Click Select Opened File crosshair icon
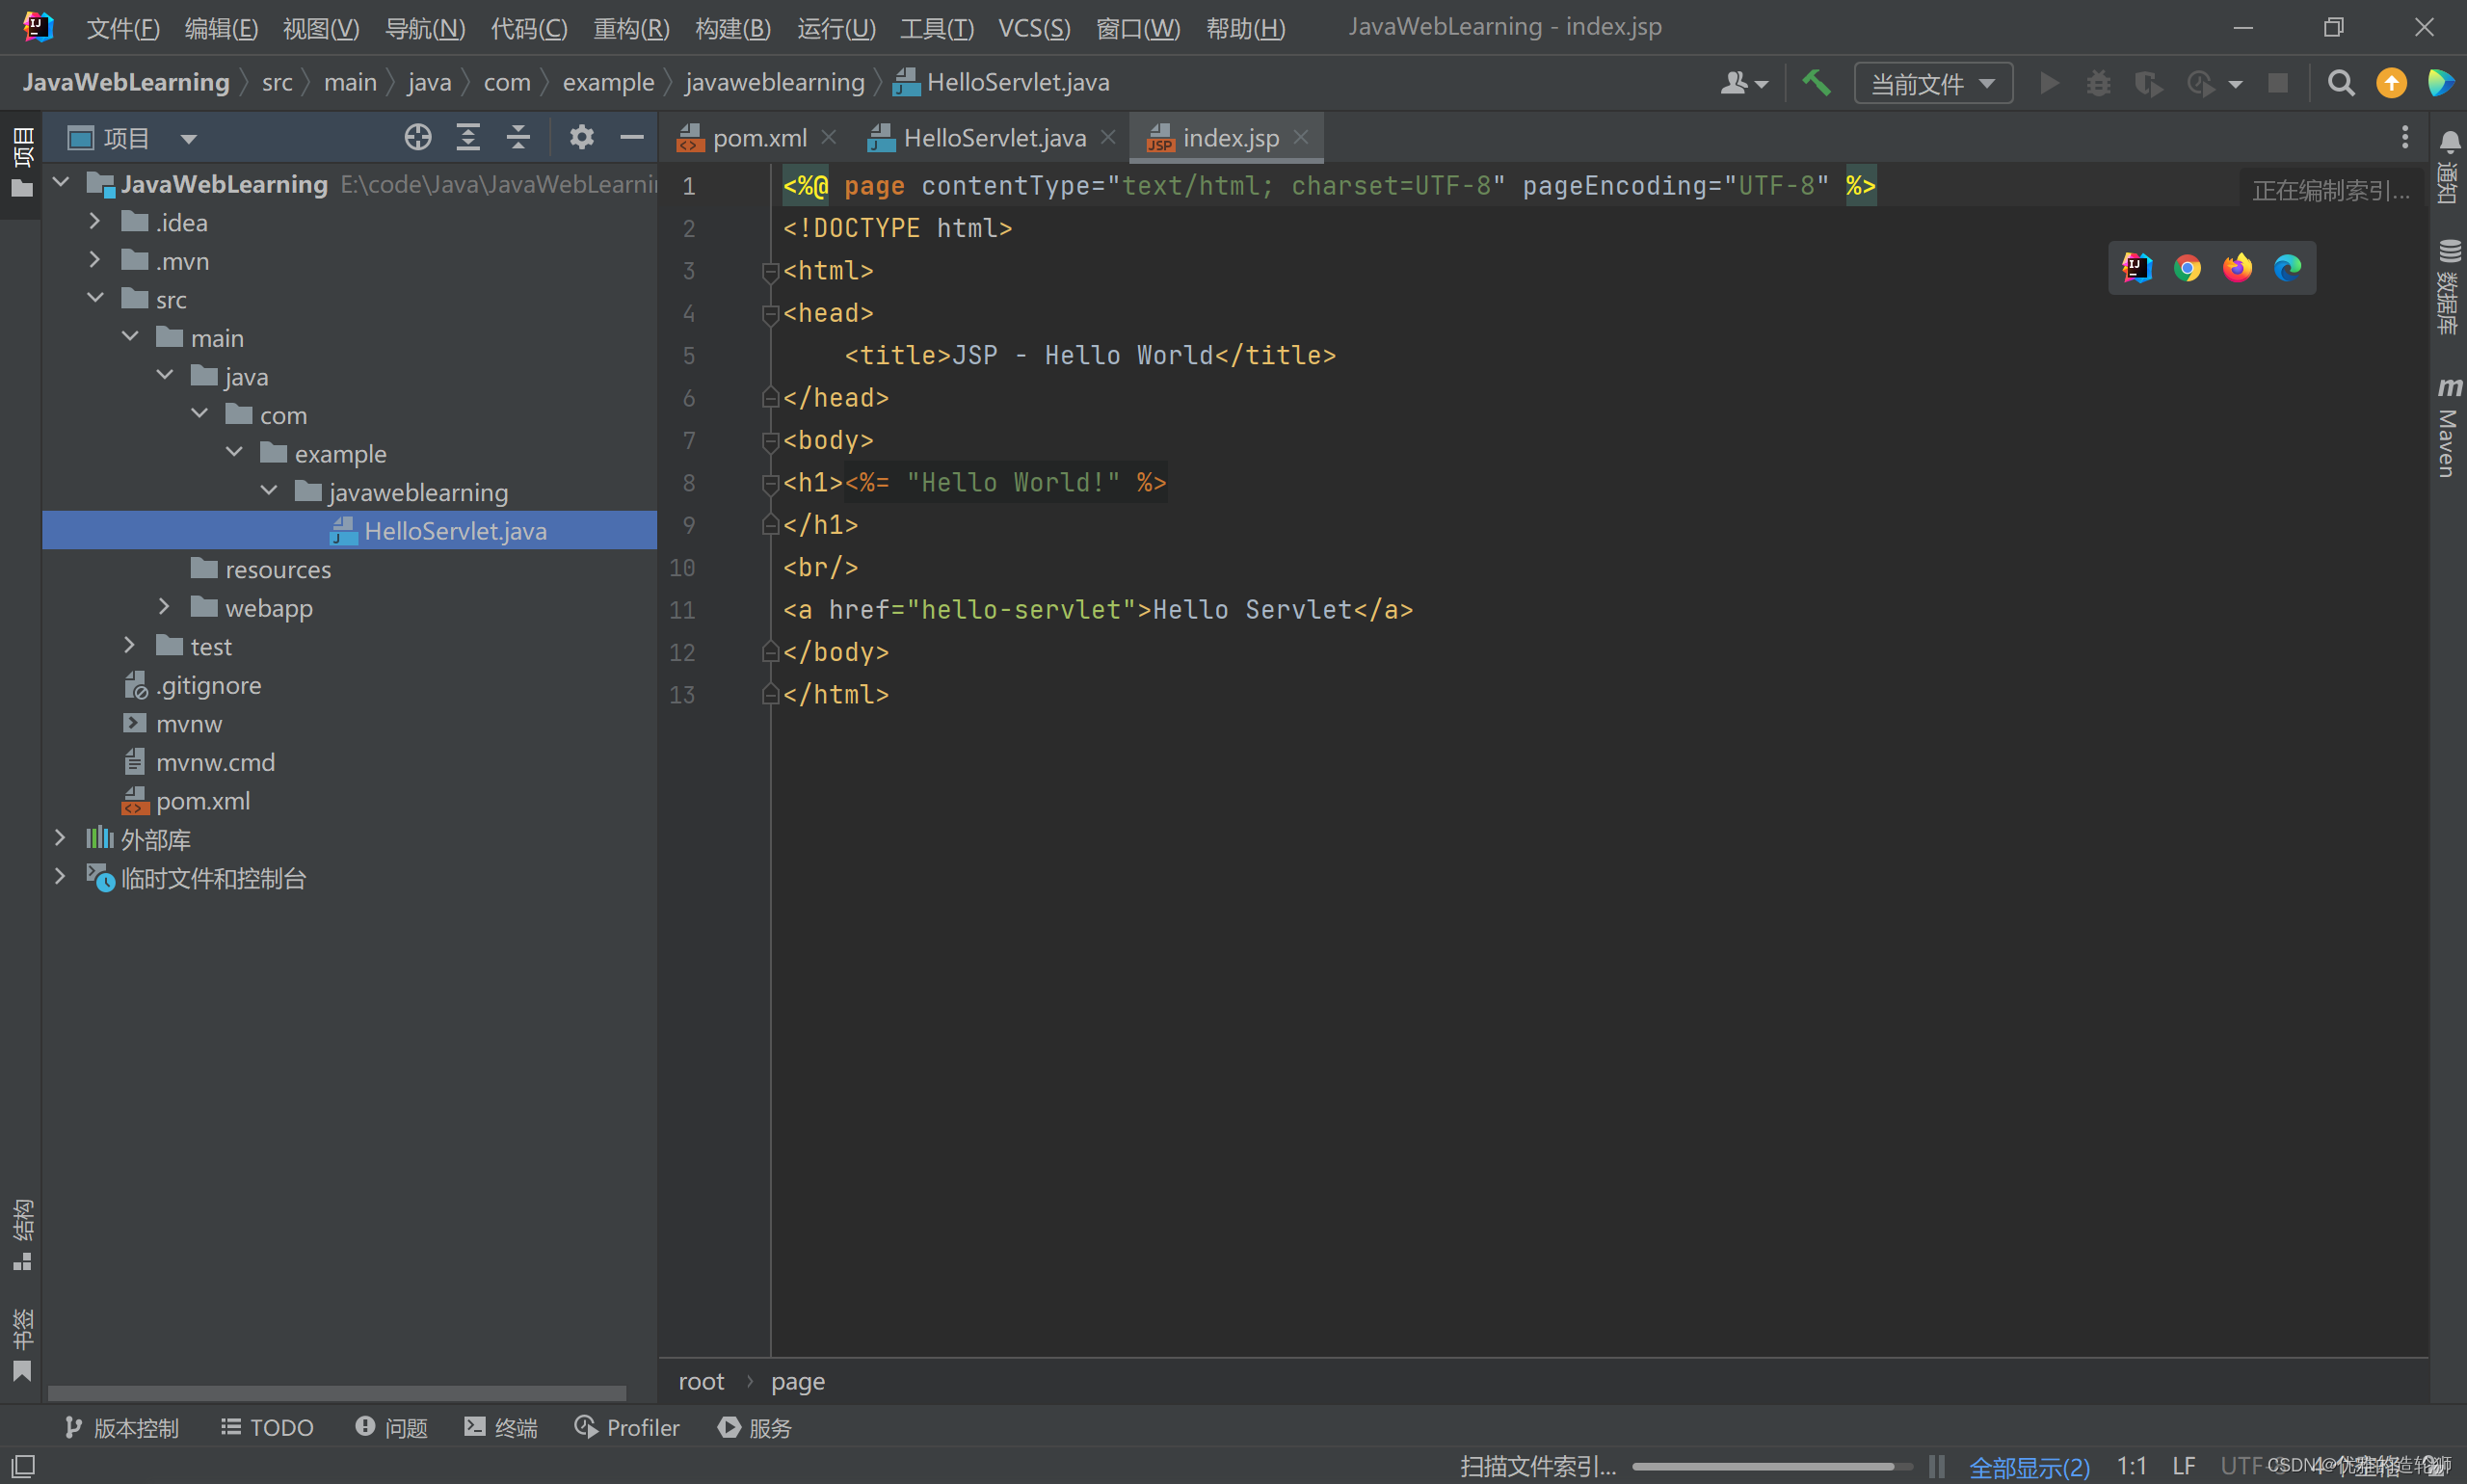The image size is (2467, 1484). [x=418, y=137]
